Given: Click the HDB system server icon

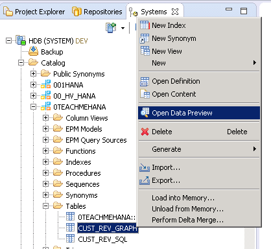Looking at the screenshot, I should 21,40.
